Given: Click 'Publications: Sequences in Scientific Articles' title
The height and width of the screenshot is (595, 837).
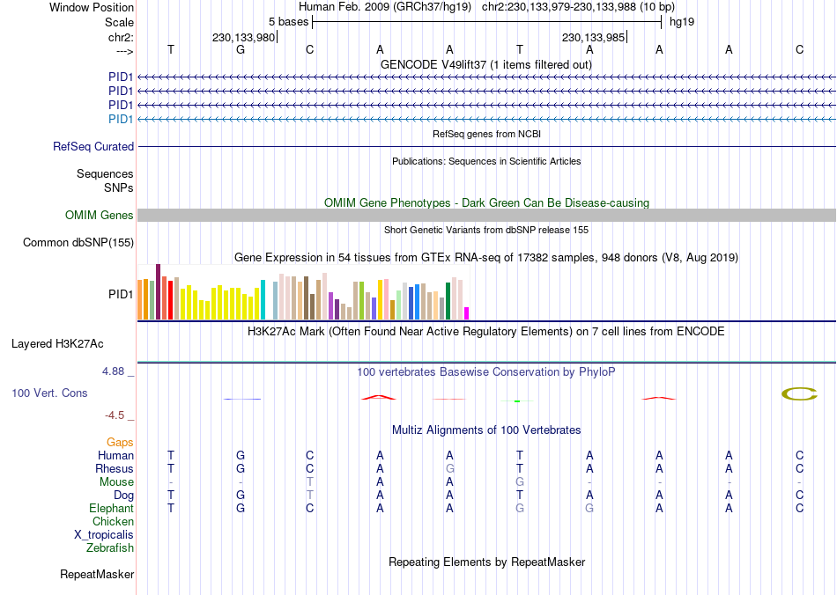Looking at the screenshot, I should 486,162.
